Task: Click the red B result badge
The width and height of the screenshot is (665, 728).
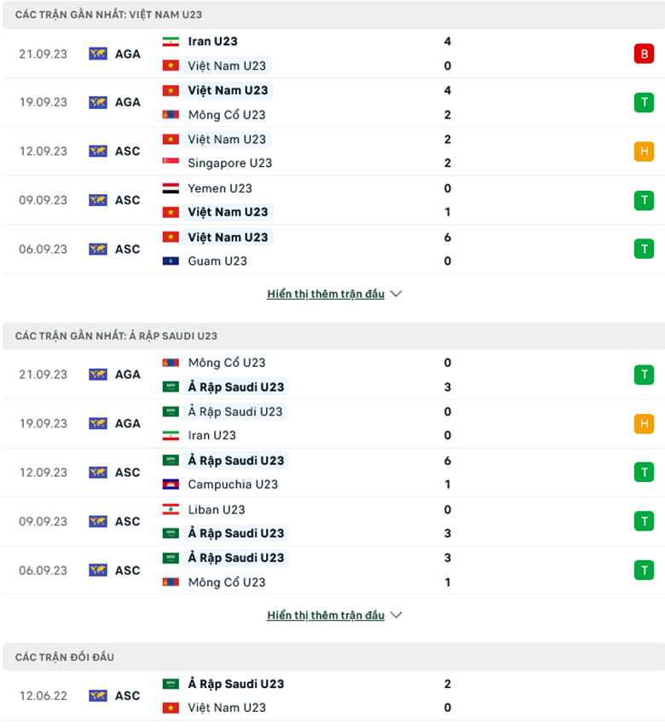Action: pos(645,53)
